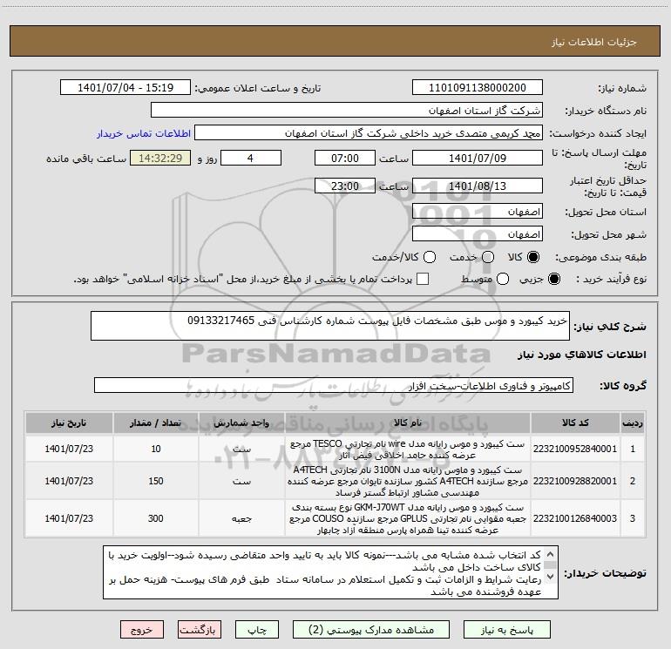Select product code 2232100126840003
671x649 pixels.
click(575, 518)
